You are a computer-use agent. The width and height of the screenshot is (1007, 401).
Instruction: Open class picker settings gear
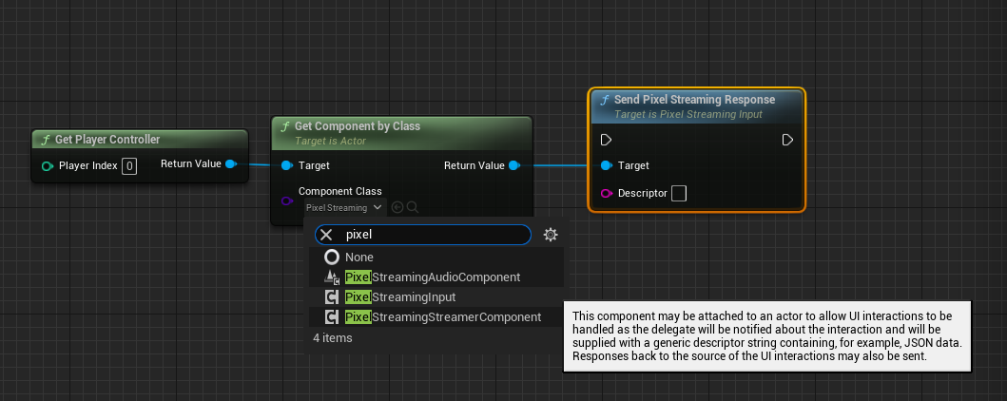pos(550,235)
